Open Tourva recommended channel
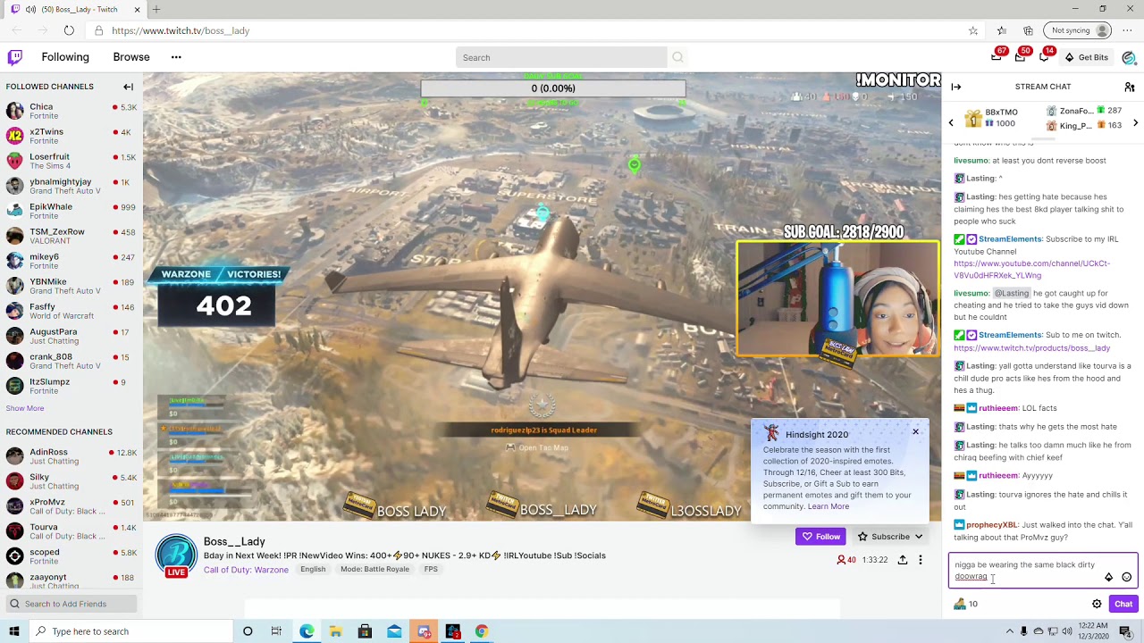The image size is (1144, 643). coord(71,531)
